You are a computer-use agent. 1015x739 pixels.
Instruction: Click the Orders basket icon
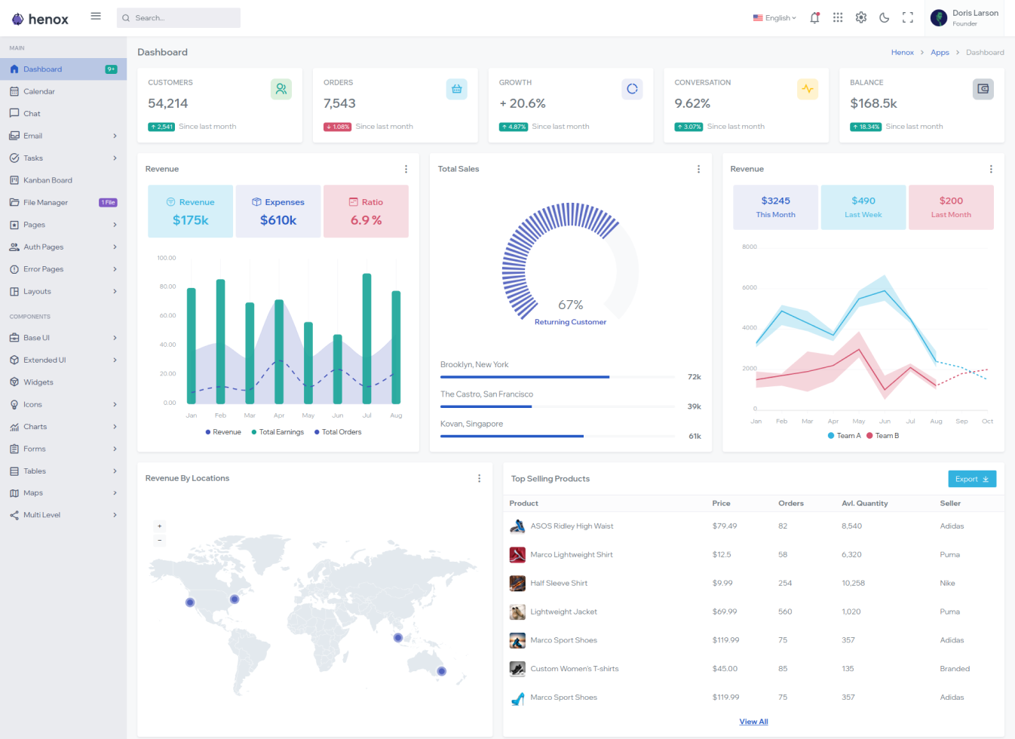click(x=456, y=89)
